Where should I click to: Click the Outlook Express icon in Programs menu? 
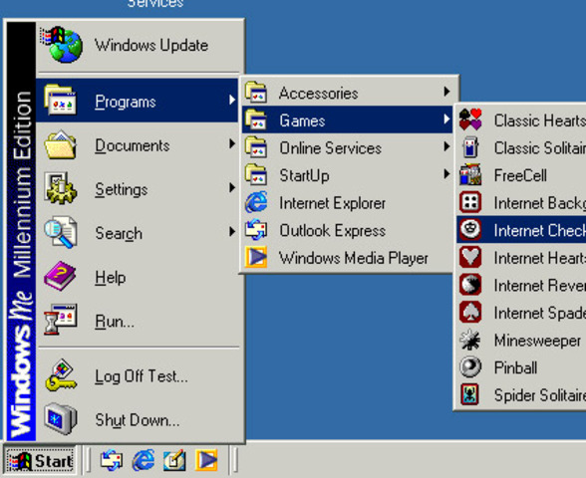(x=256, y=230)
